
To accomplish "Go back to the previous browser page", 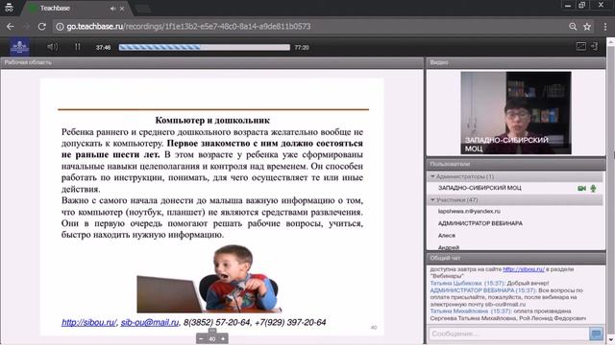I will pyautogui.click(x=11, y=27).
